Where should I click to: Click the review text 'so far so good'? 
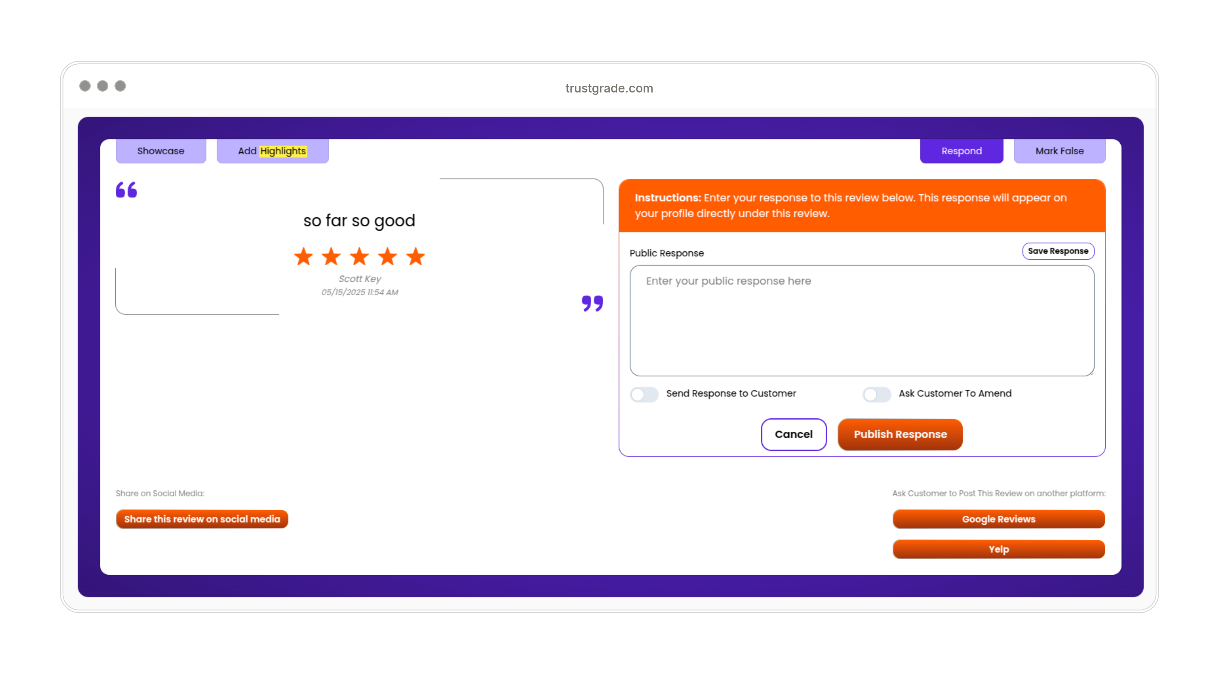(359, 221)
